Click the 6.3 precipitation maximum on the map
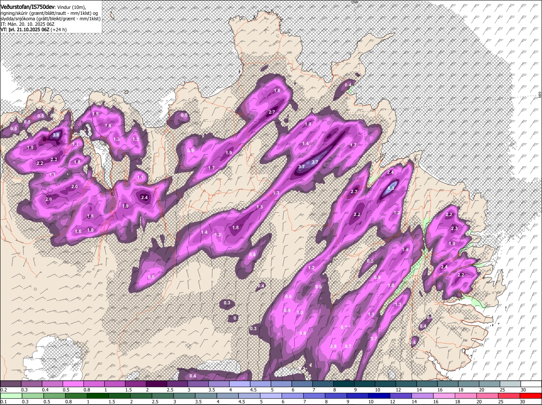 tap(391, 189)
